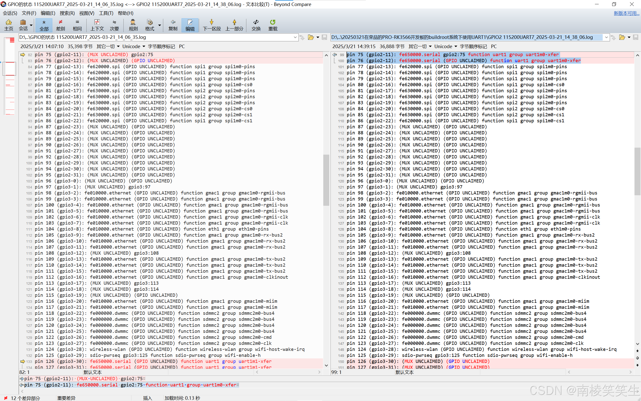Open the 工具(T) tools menu
The width and height of the screenshot is (641, 401).
tap(106, 13)
